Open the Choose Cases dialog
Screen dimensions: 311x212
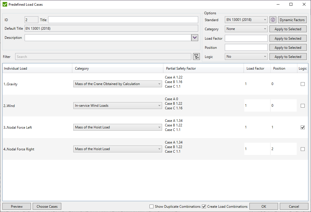(47, 206)
